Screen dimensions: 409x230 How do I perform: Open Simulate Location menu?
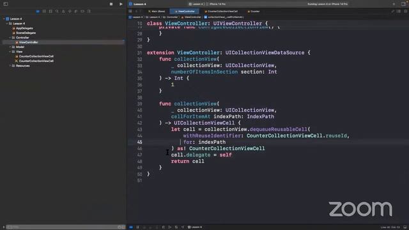[183, 227]
